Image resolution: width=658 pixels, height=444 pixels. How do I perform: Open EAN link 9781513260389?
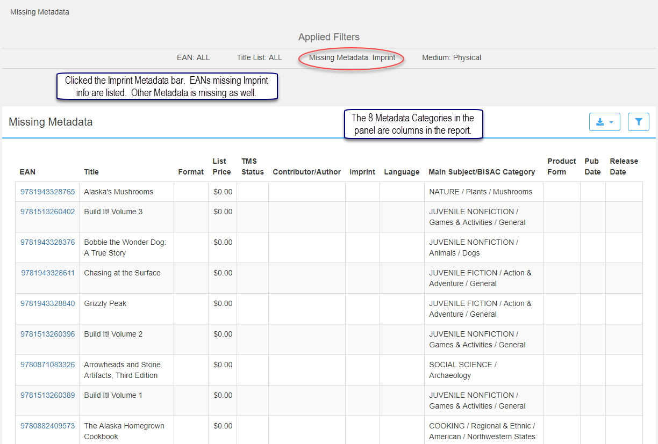[x=48, y=395]
